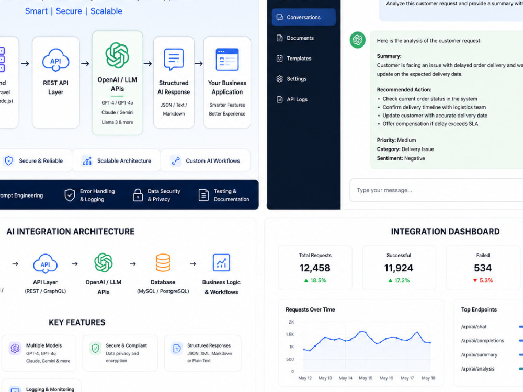Click the Error Handling shield check icon
The image size is (523, 392).
pos(70,195)
